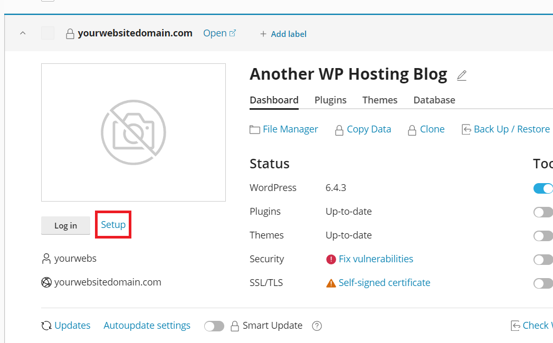Click the Updates refresh icon
The height and width of the screenshot is (343, 553).
(x=46, y=326)
